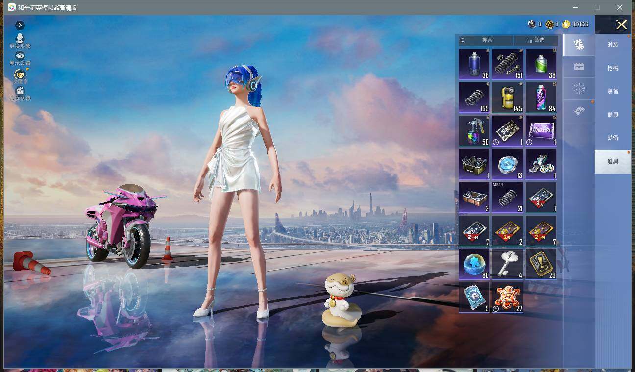Open the 不掉分 protection card
This screenshot has height=372, width=635.
(508, 130)
